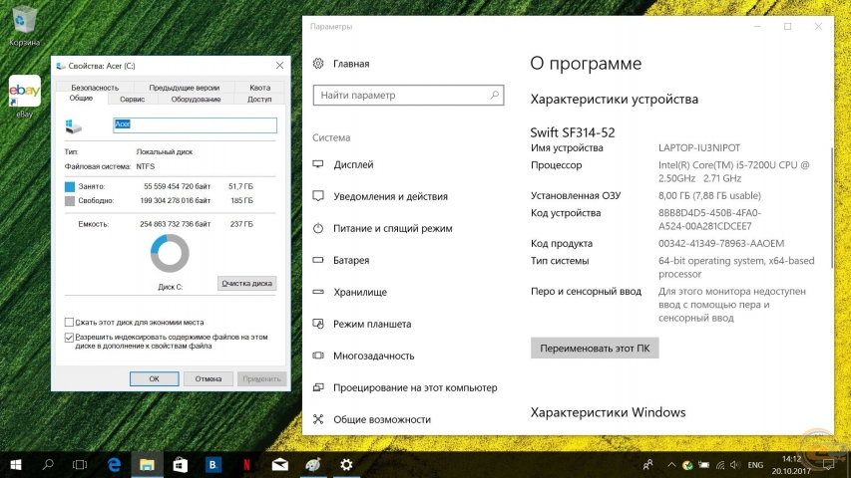Go to Главная in Settings

click(x=351, y=64)
